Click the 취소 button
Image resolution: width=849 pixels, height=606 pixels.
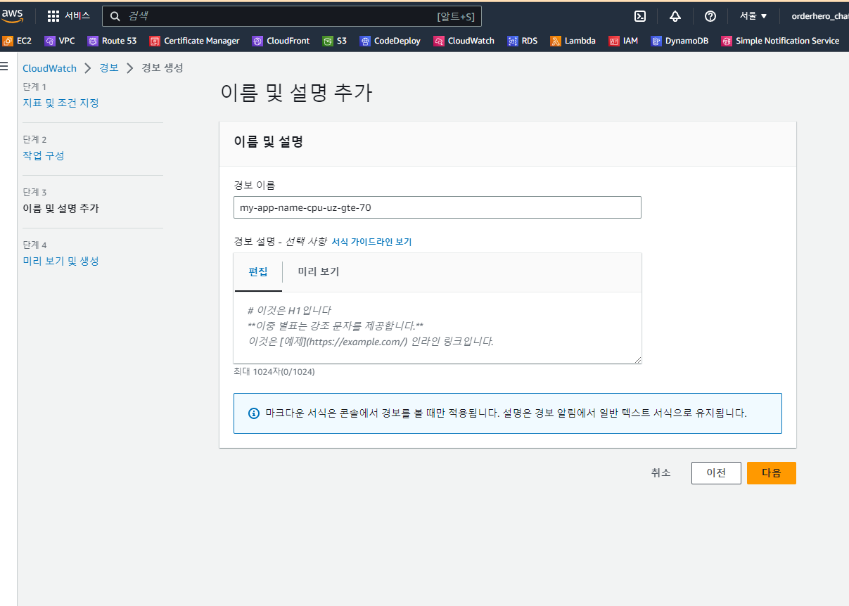coord(661,473)
